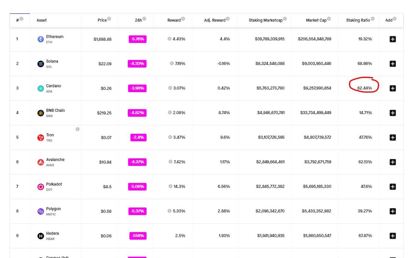412x258 pixels.
Task: Open info icon beside Avalanche reward 7.42%
Action: click(170, 162)
